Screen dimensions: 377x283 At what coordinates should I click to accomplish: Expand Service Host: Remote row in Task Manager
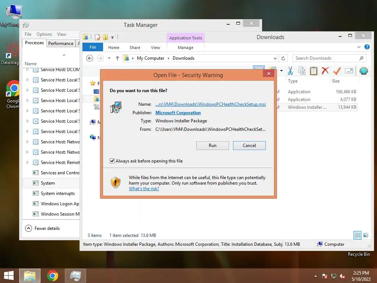(27, 163)
